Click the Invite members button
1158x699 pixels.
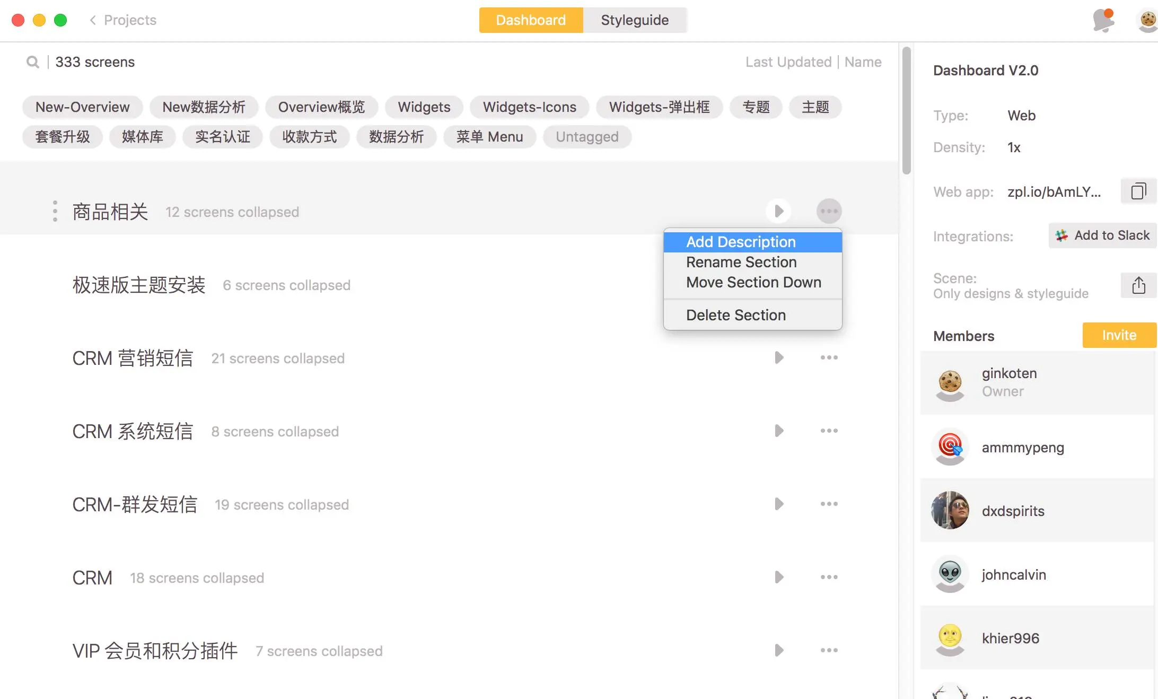click(1119, 336)
